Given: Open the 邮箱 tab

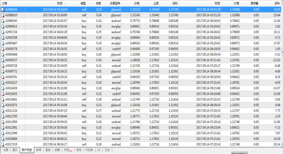Looking at the screenshot, I should tap(57, 150).
